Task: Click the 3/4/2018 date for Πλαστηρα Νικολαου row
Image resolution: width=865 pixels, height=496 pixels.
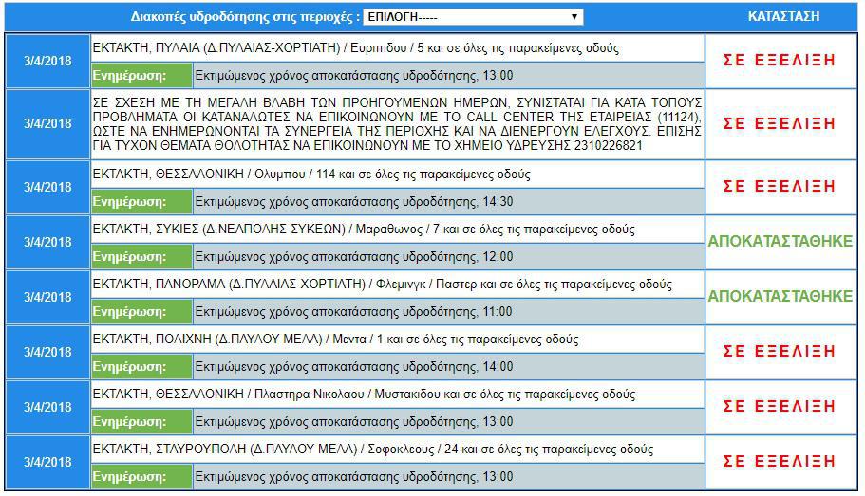Action: tap(47, 407)
